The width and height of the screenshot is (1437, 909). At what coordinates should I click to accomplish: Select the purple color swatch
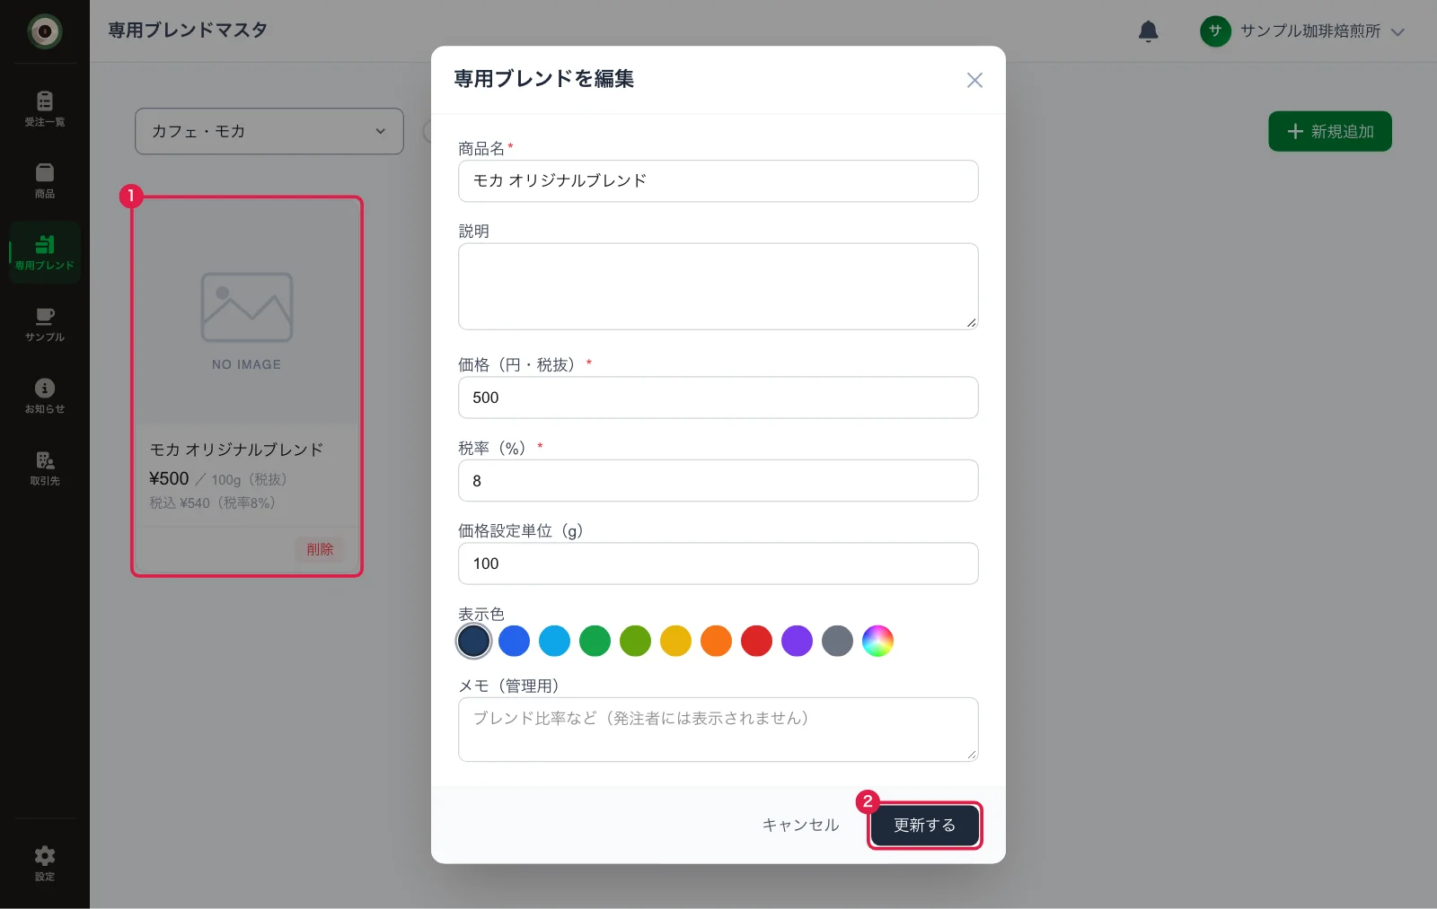coord(797,641)
